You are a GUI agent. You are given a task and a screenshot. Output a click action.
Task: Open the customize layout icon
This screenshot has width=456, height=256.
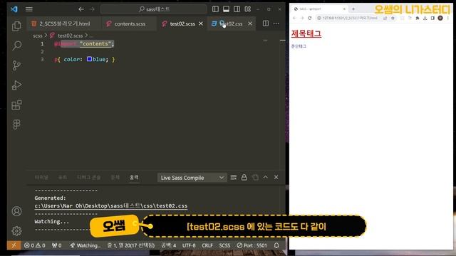[247, 9]
